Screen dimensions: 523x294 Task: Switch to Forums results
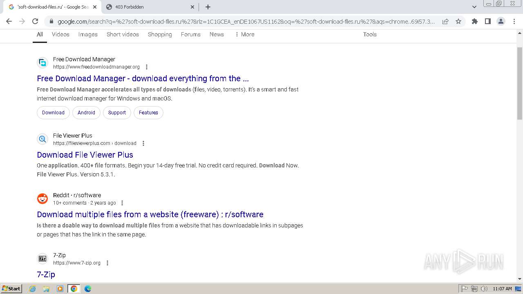(x=190, y=34)
